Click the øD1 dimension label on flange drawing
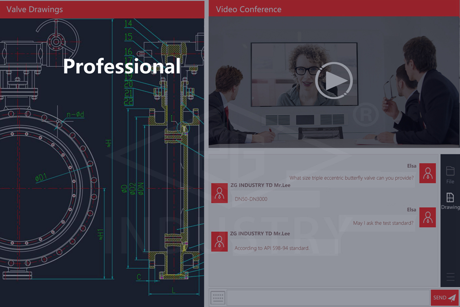460x307 pixels. [x=42, y=175]
